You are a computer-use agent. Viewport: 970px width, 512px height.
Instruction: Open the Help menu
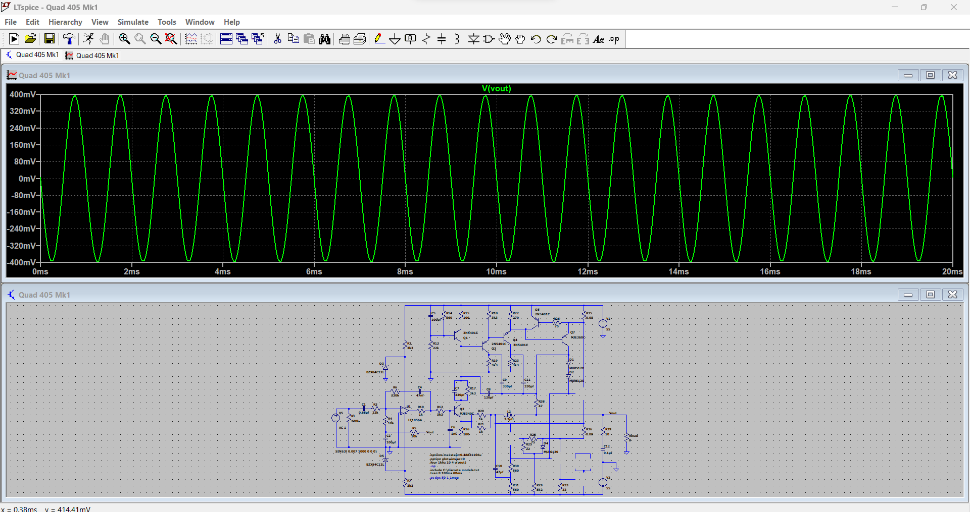click(232, 22)
